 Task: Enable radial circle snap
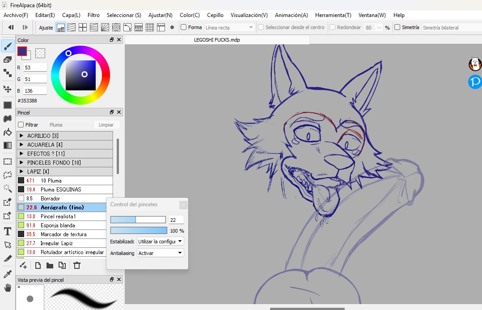116,28
